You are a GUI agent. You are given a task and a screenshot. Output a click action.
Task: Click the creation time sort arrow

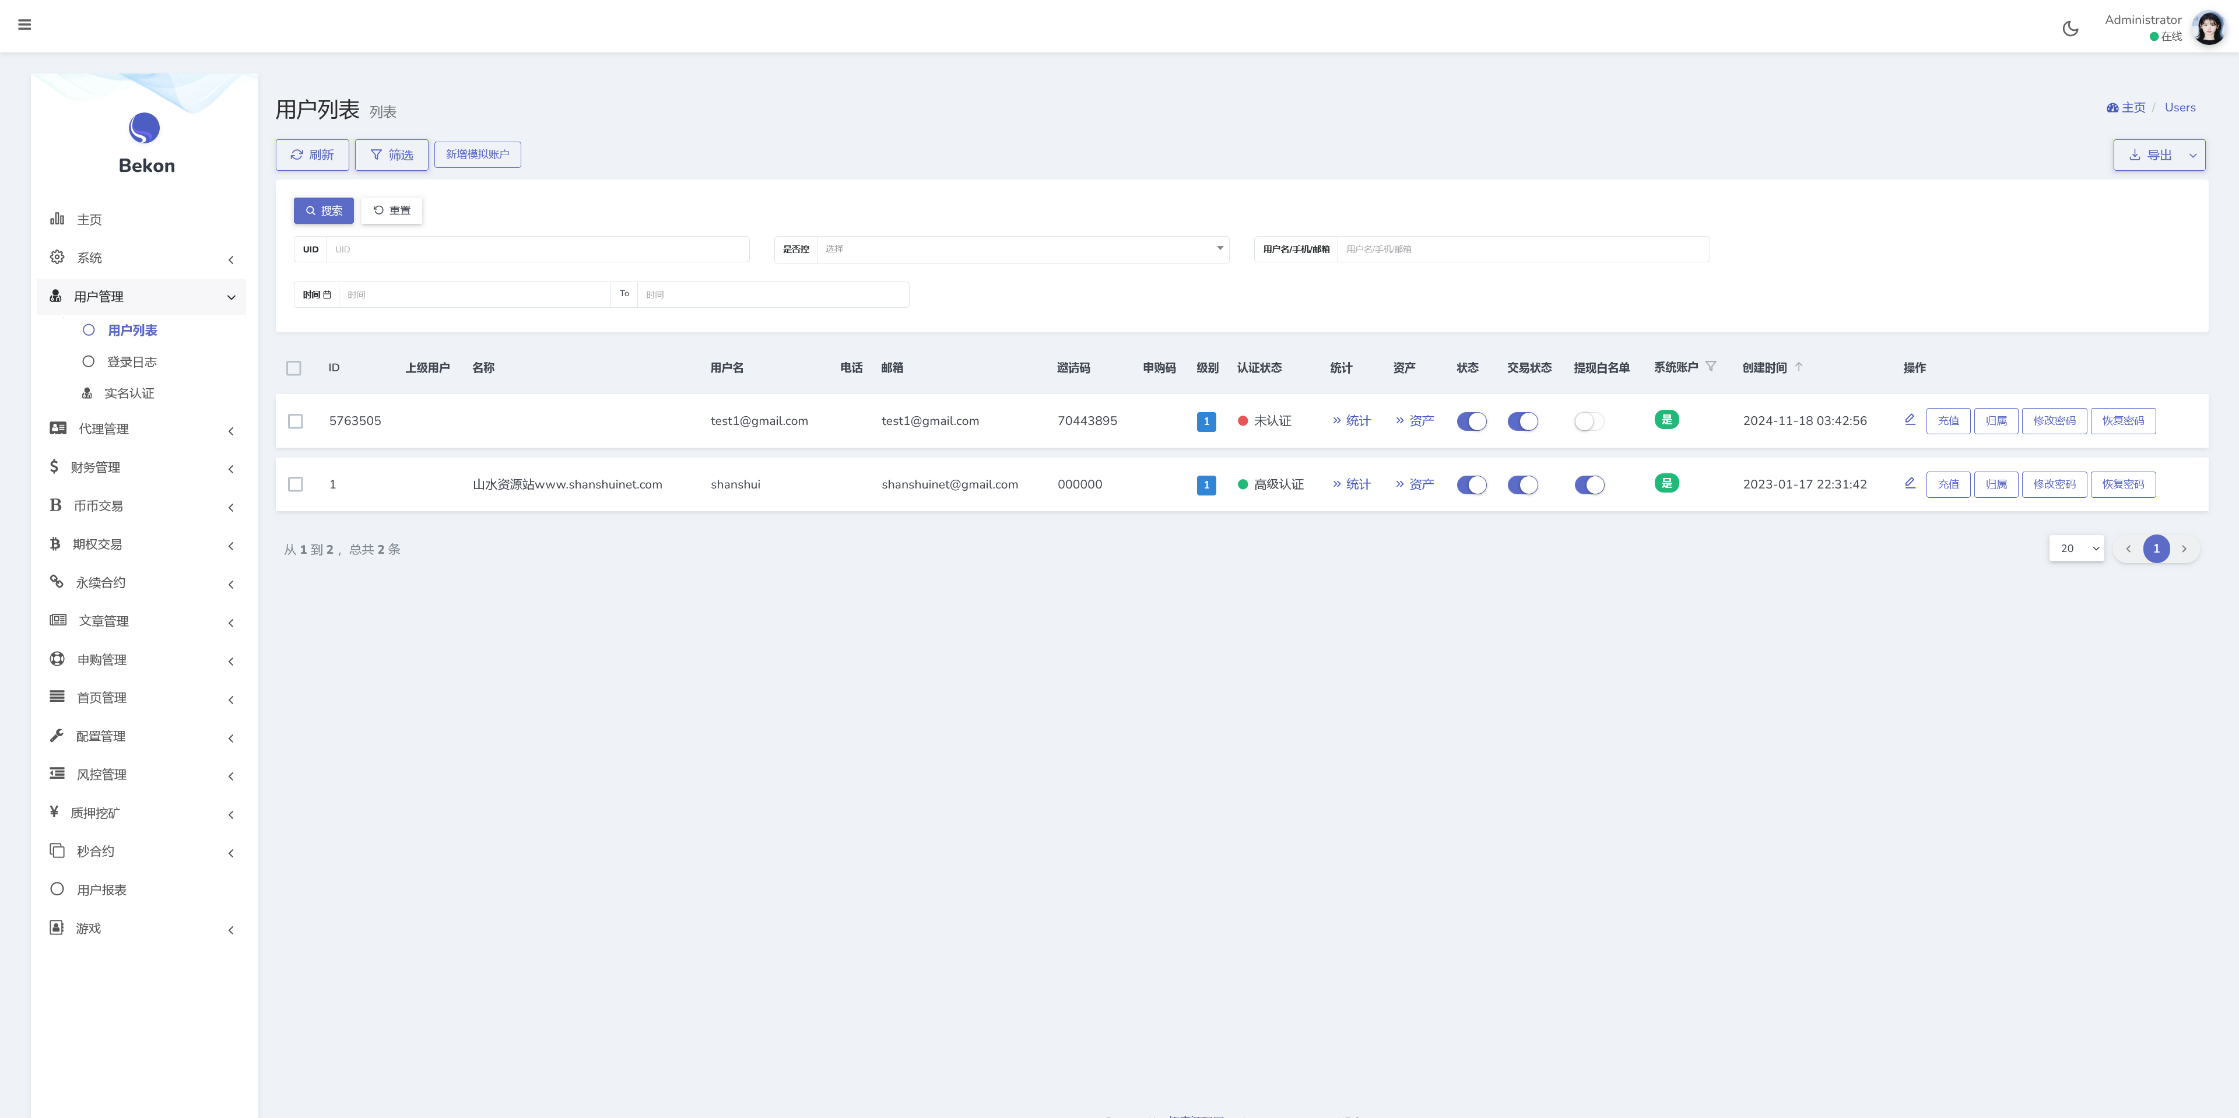point(1798,367)
